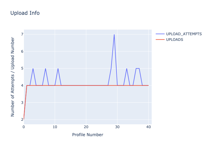Image resolution: width=207 pixels, height=148 pixels.
Task: Click the blue peak near profile 7
Action: pos(45,69)
